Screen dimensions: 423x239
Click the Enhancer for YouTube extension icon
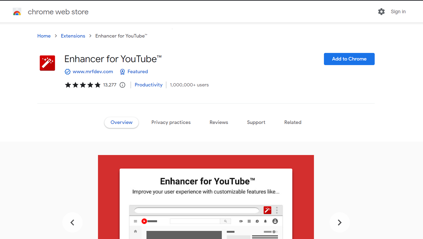point(47,63)
